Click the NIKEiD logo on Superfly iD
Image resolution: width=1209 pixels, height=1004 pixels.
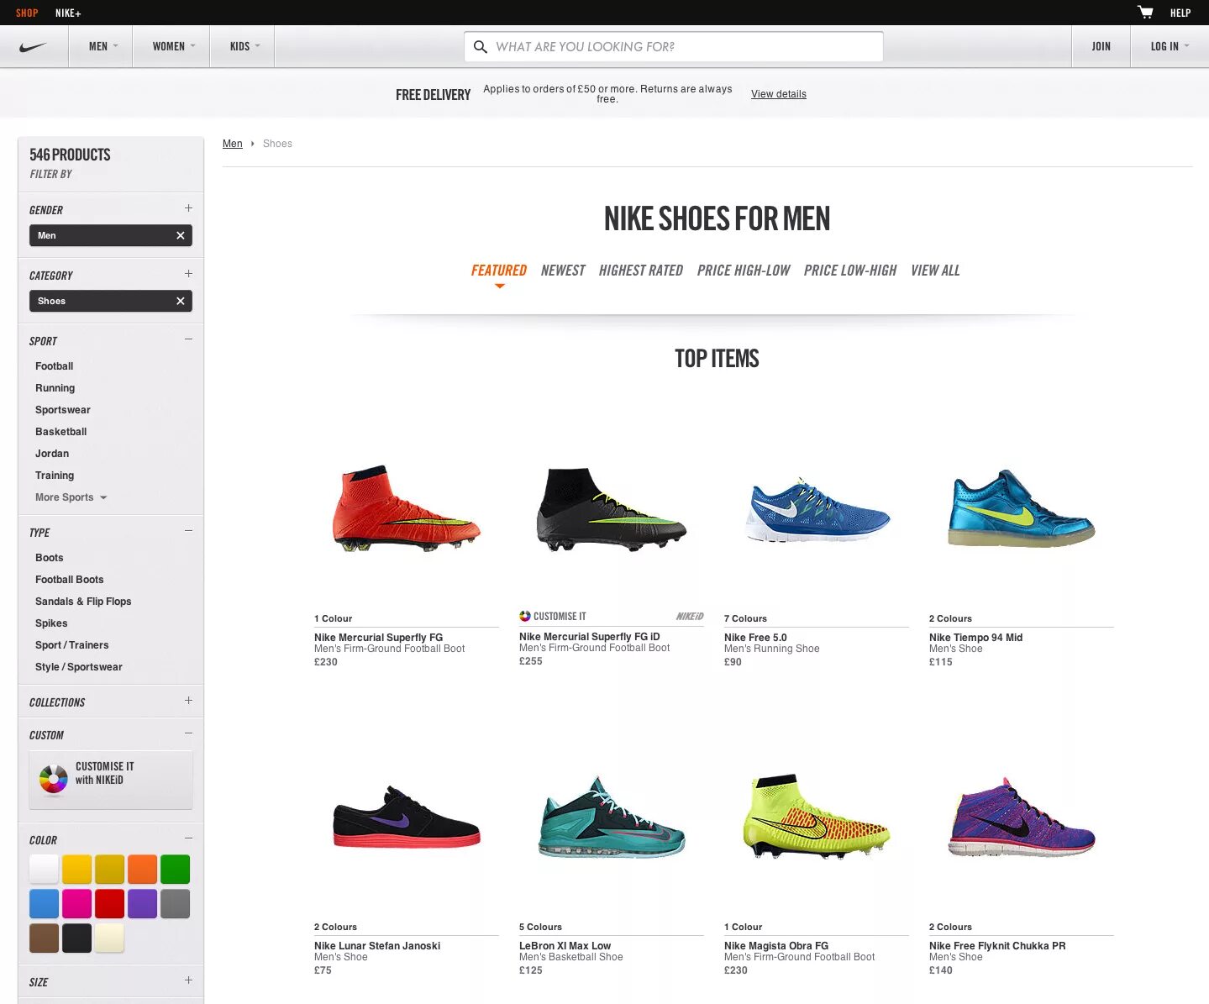click(x=690, y=616)
